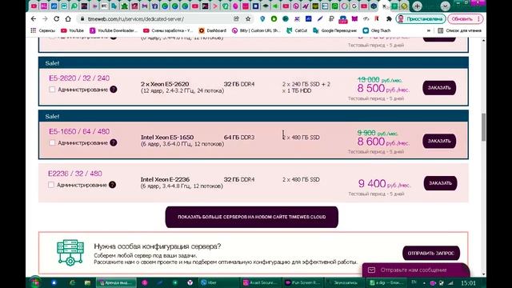Open the file explorer taskbar icon
The width and height of the screenshot is (512, 288).
pos(87,282)
